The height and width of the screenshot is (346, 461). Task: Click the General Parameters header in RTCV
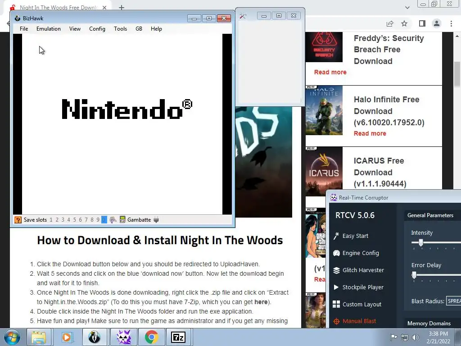tap(430, 215)
